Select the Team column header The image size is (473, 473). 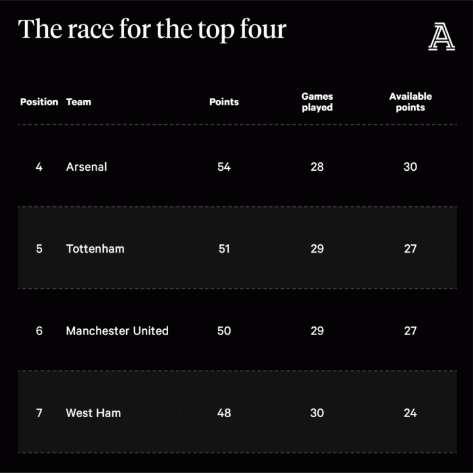point(79,102)
